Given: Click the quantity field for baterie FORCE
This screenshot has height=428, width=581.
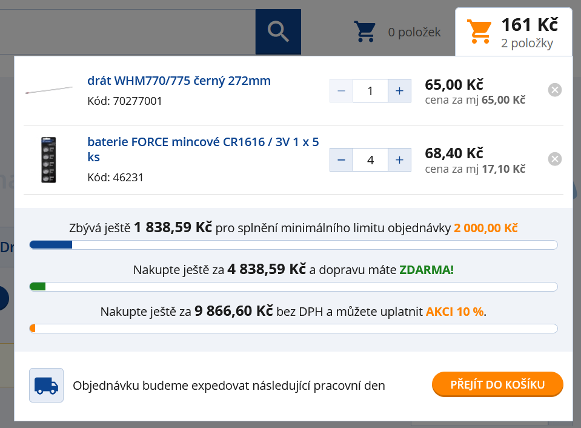Looking at the screenshot, I should (x=370, y=160).
